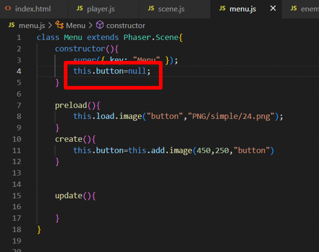Click the closing brace on line 18

[39, 230]
